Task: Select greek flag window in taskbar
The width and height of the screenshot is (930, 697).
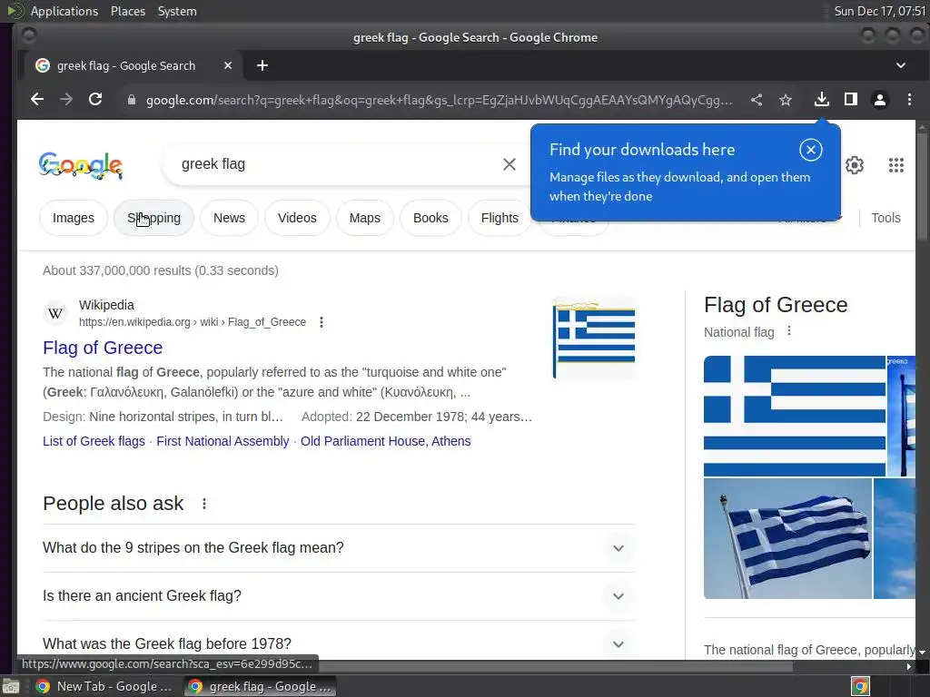Action: (x=260, y=686)
